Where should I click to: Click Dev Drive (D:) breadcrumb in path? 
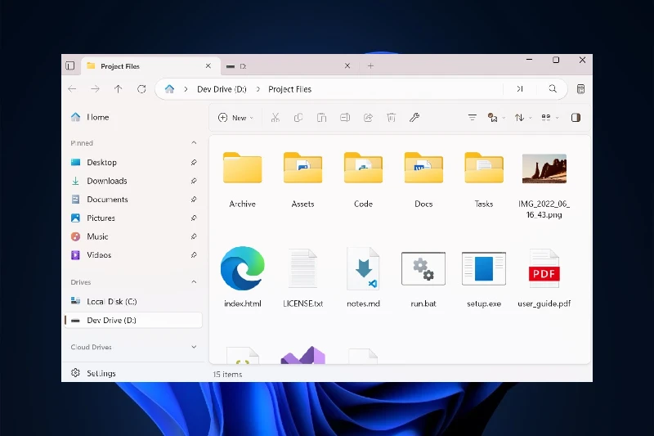[222, 89]
